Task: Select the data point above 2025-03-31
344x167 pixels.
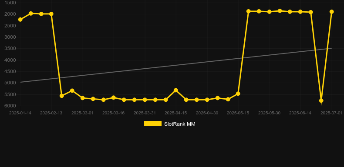Action: 145,100
